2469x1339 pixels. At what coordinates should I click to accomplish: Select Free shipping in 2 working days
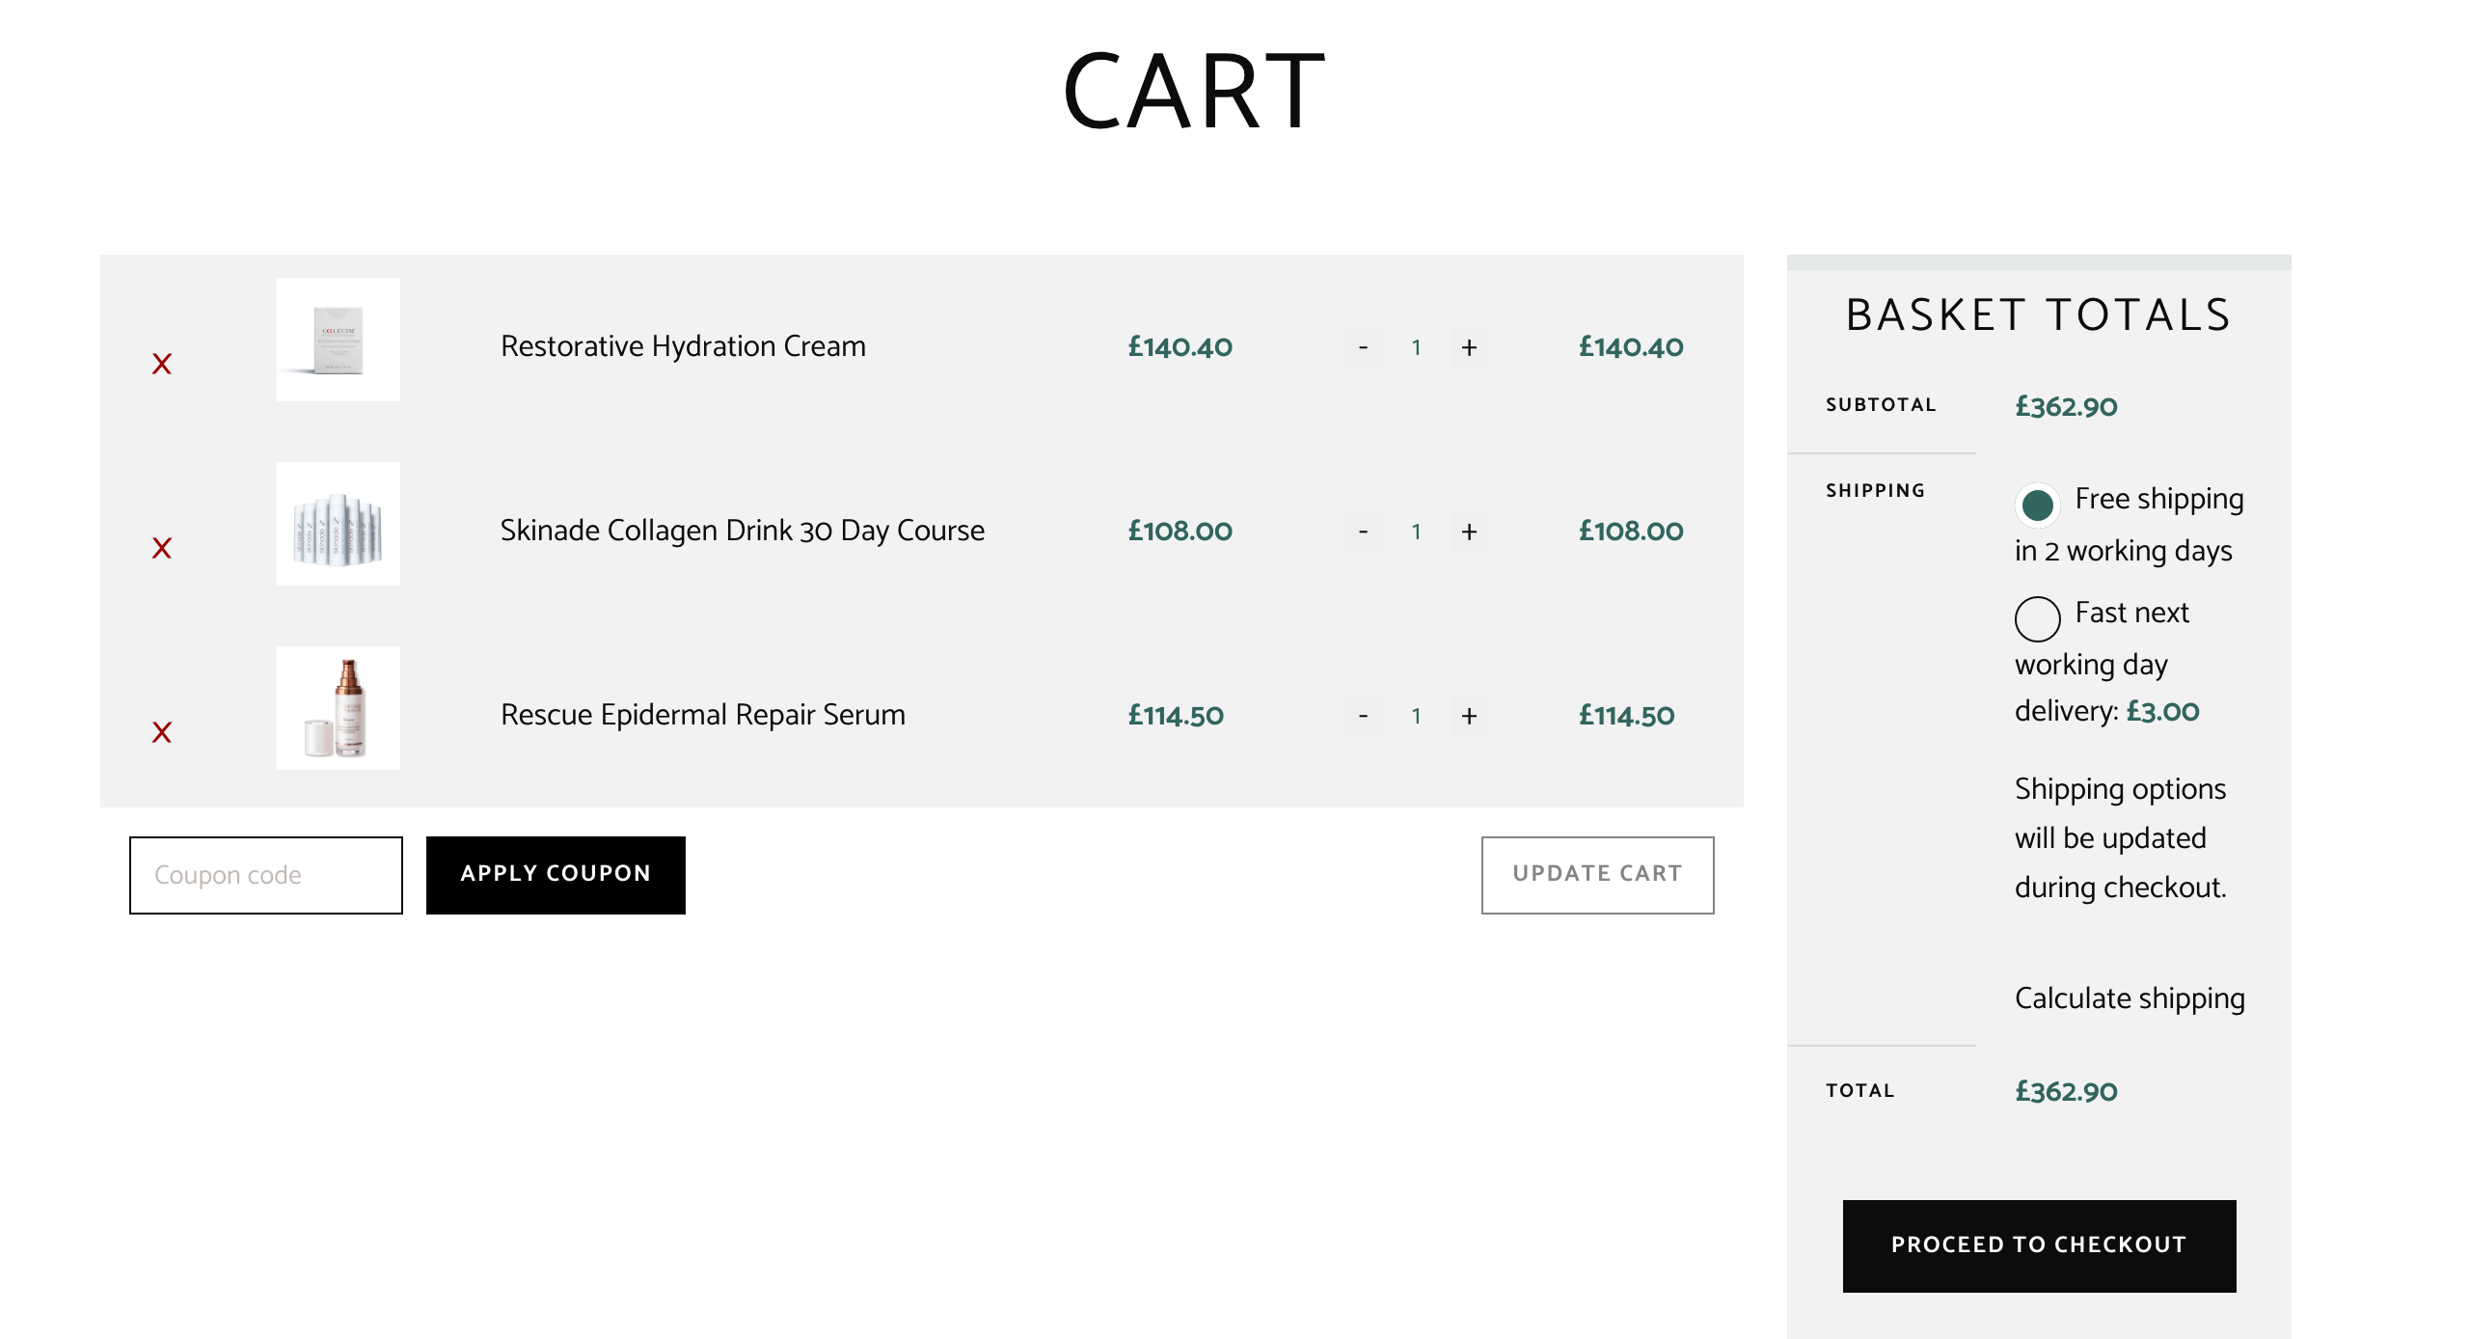click(2037, 504)
